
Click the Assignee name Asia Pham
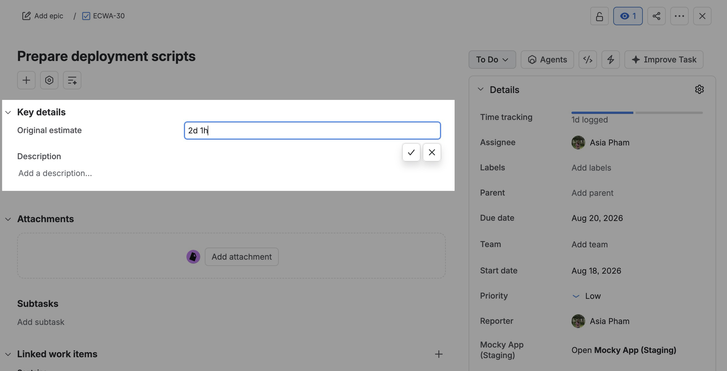pyautogui.click(x=610, y=143)
